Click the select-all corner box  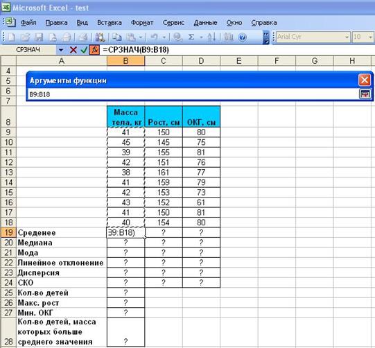pos(8,61)
